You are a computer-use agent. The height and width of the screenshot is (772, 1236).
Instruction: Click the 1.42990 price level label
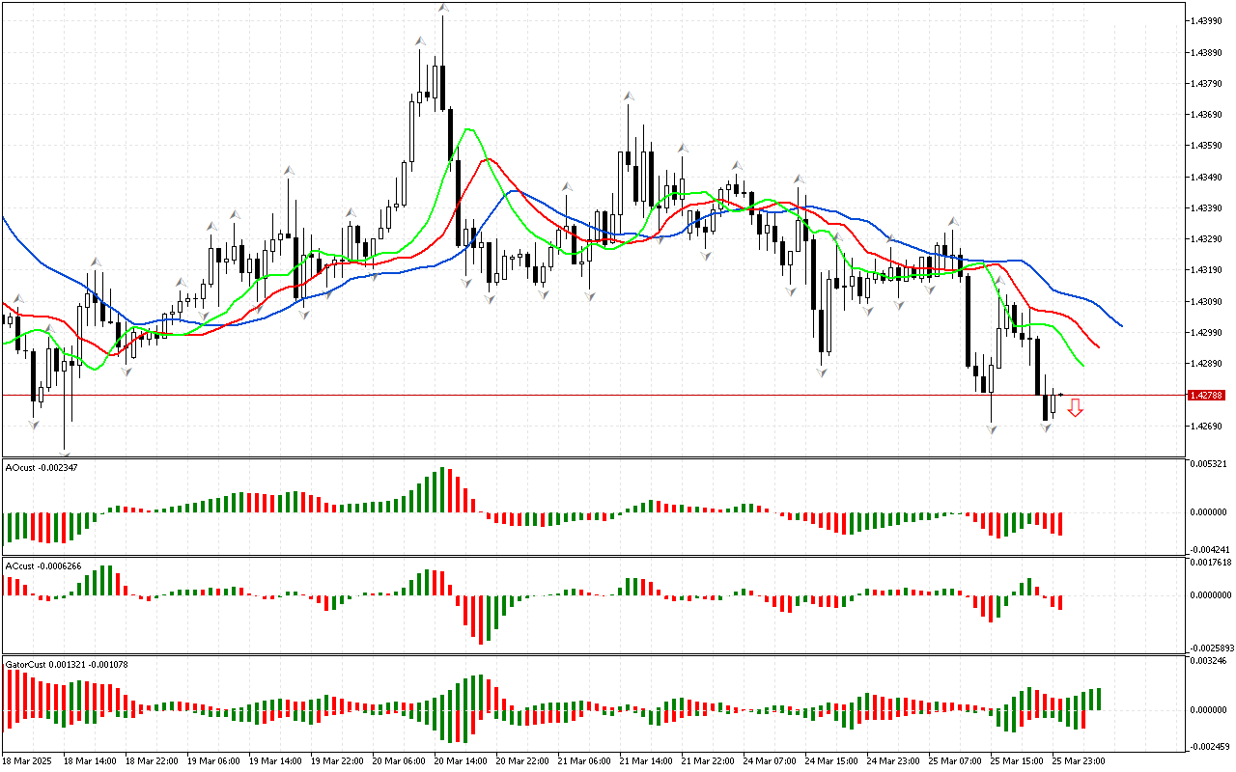pos(1207,333)
